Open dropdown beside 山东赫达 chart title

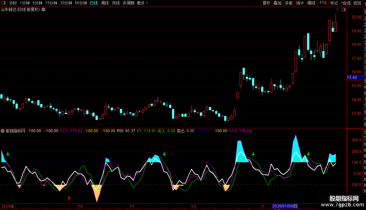pos(43,10)
